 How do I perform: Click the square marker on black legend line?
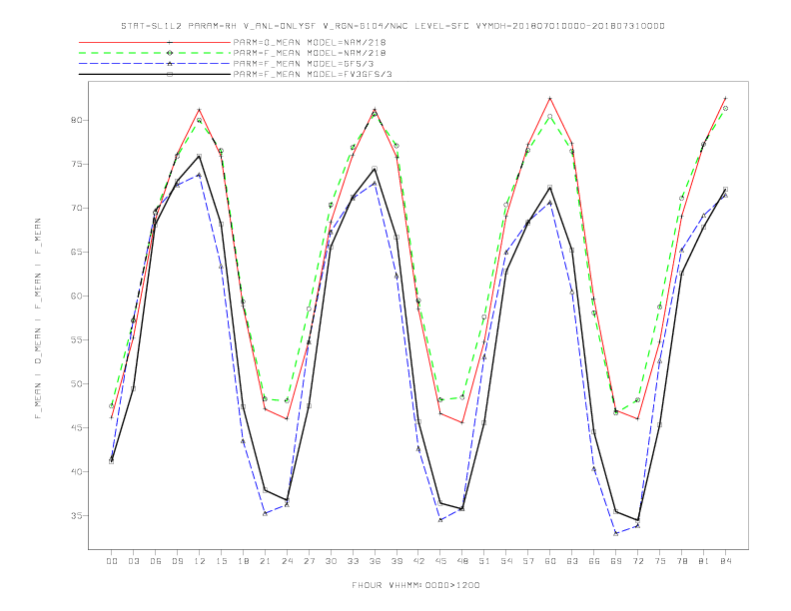point(170,74)
